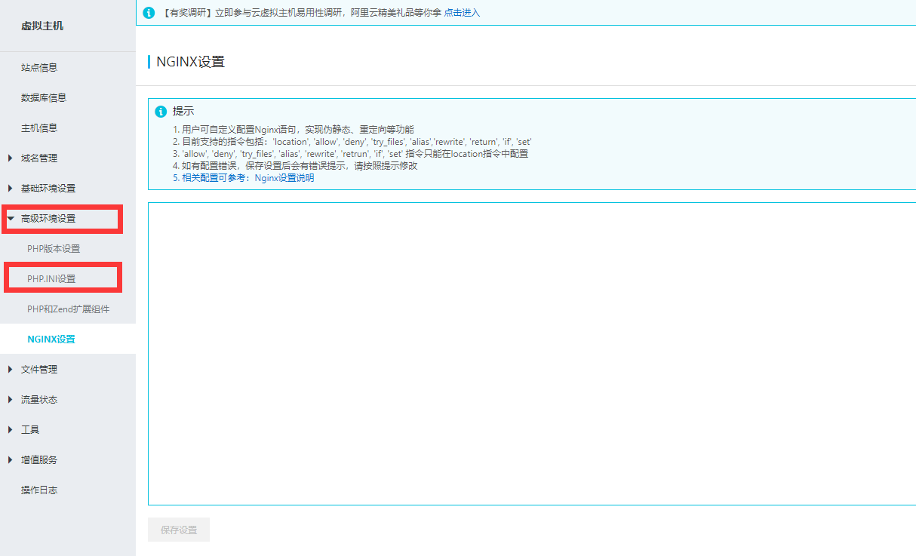
Task: Open PHP和Zend扩展组件 settings
Action: click(69, 309)
